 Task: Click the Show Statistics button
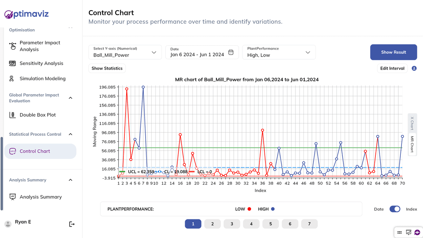click(107, 68)
